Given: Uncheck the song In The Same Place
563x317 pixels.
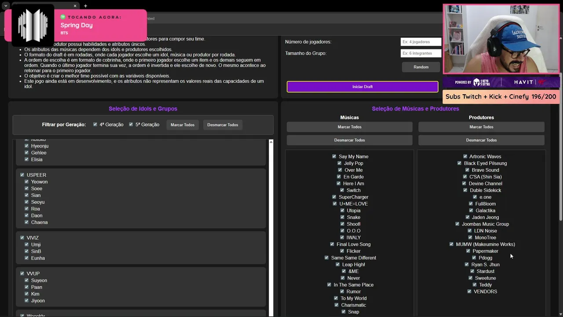Looking at the screenshot, I should tap(329, 284).
